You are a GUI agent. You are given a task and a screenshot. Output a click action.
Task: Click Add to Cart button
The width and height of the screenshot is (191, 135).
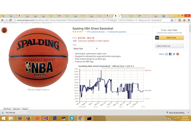[x=169, y=38]
